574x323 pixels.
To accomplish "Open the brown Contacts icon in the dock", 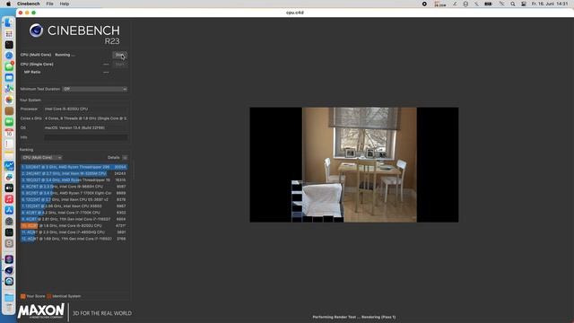I will 9,110.
